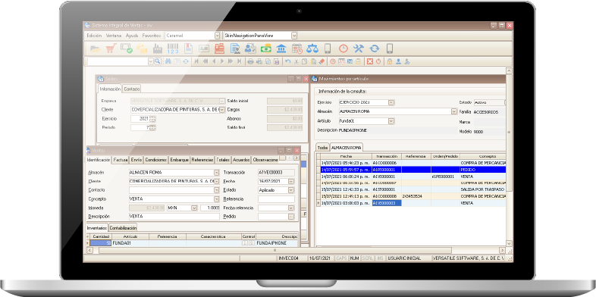Screen dimensions: 596x297
Task: Click the Ejercicio spinner in Saldos
Action: (152, 118)
